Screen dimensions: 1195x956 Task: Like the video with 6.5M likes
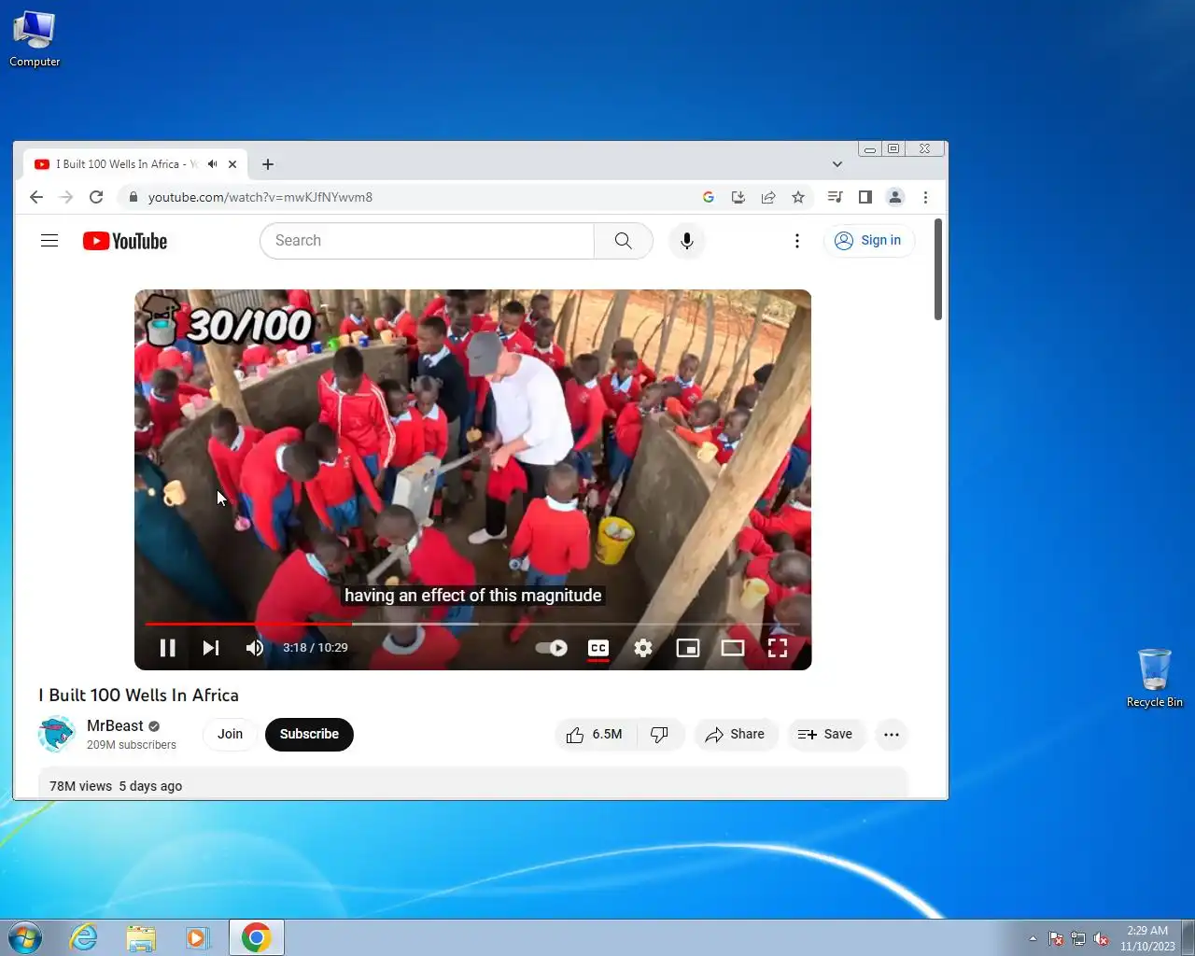coord(595,735)
